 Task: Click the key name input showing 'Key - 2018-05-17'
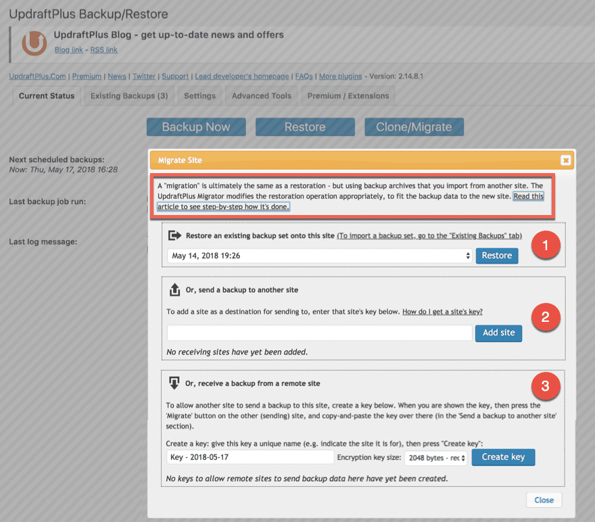point(250,457)
